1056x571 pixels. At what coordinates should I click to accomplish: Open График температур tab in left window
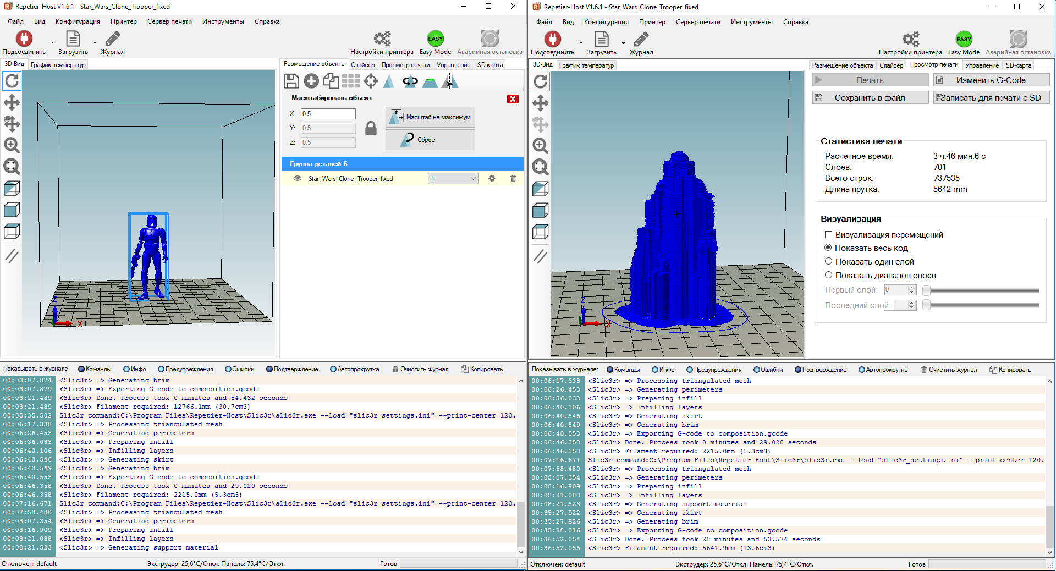pos(58,65)
